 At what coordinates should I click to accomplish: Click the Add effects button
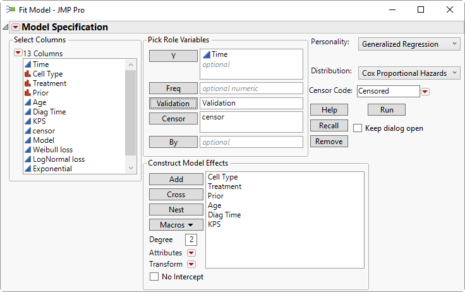pyautogui.click(x=176, y=179)
